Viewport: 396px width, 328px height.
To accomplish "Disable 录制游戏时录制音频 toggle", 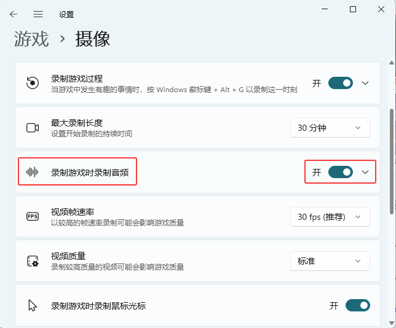I will [x=341, y=173].
